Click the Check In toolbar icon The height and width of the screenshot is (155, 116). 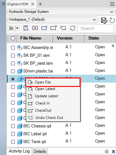tap(44, 28)
